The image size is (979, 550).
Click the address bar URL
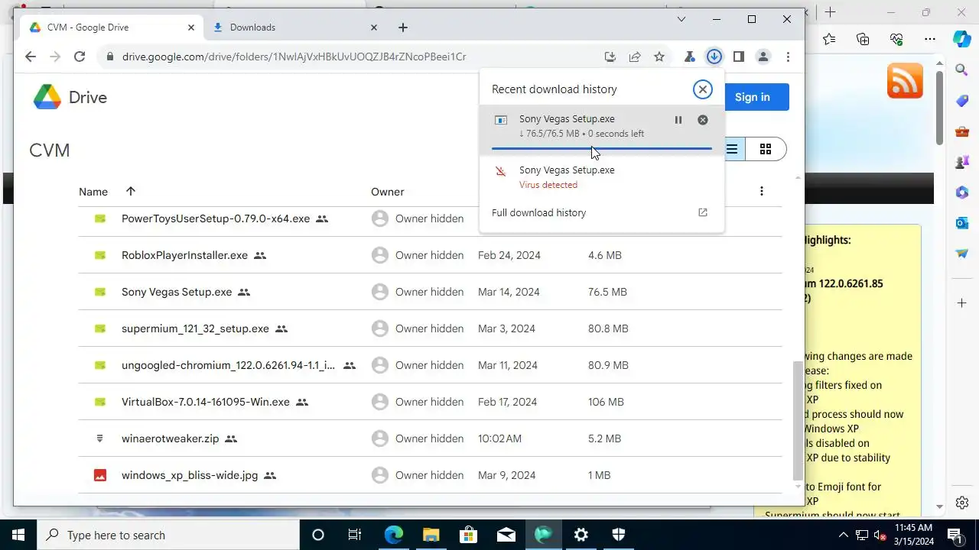point(294,57)
